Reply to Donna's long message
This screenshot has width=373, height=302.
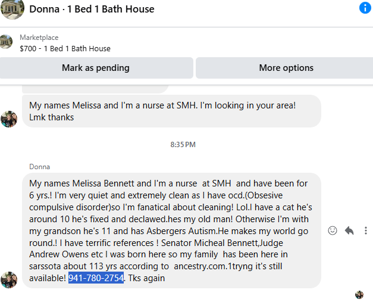click(x=349, y=231)
